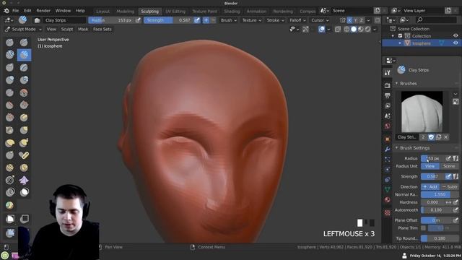Select the Blob brush tool

coord(24,80)
